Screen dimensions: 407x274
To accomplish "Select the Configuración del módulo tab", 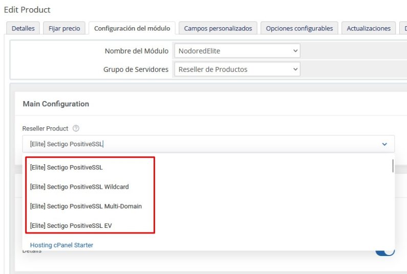I will (x=132, y=29).
